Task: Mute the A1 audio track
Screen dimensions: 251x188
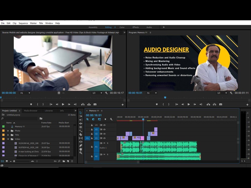Action: click(x=104, y=143)
